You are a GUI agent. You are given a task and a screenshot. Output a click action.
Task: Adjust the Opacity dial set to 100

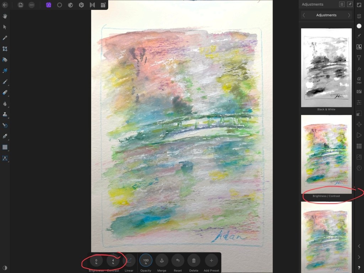tap(146, 260)
